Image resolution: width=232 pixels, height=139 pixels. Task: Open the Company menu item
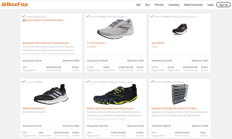click(174, 5)
